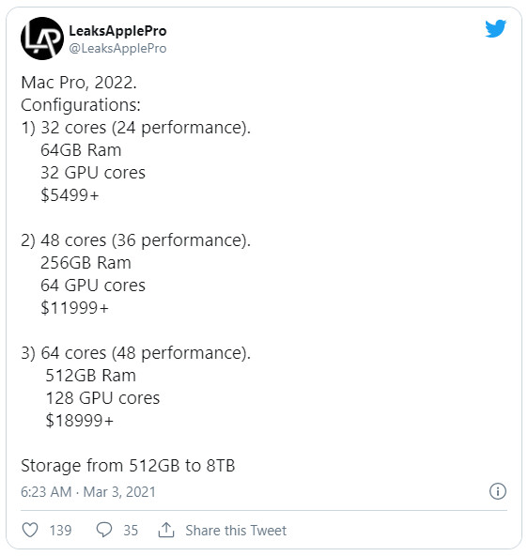The height and width of the screenshot is (556, 528).
Task: Open the LeaksApplePro profile avatar
Action: click(42, 39)
